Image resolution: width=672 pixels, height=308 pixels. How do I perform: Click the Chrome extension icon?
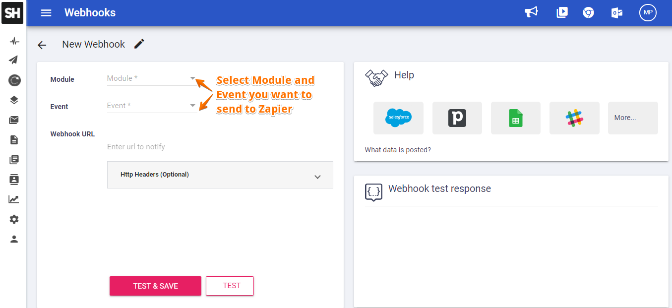pyautogui.click(x=588, y=12)
